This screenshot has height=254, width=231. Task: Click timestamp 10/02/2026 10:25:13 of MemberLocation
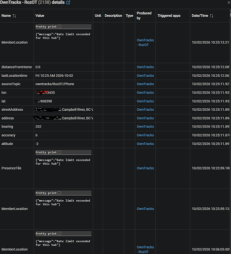pos(211,43)
